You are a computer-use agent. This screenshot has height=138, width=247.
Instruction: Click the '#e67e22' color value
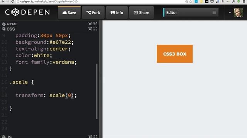tap(60, 42)
